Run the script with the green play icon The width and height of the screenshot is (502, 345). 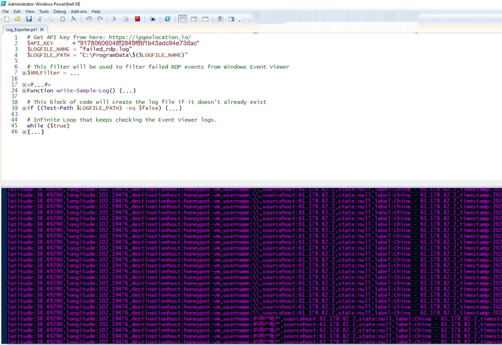tap(114, 19)
